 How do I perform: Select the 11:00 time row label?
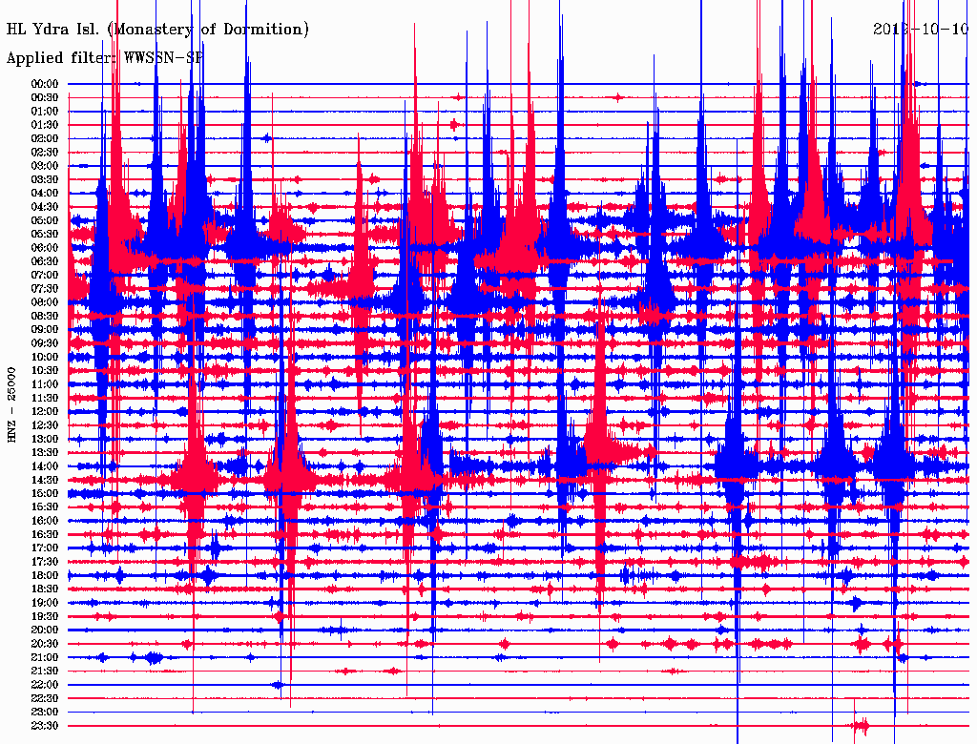pos(45,384)
